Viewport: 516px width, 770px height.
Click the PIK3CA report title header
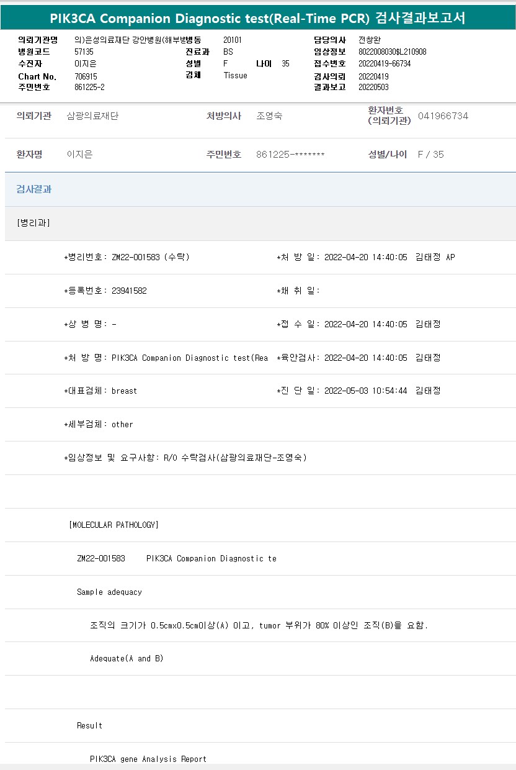tap(257, 18)
